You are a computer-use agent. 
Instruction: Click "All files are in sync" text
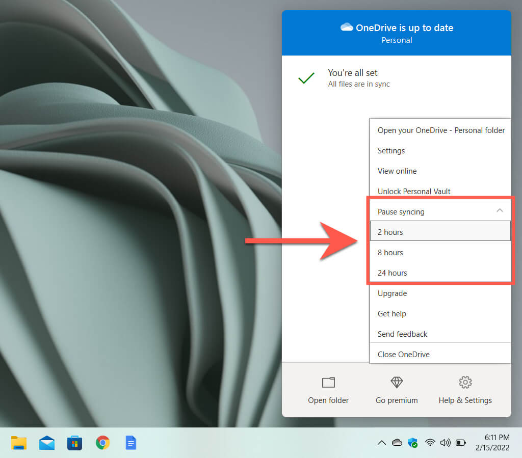pyautogui.click(x=358, y=84)
